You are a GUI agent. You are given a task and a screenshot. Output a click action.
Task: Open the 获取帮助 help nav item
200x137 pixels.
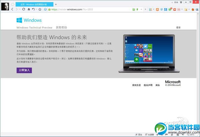coord(61,28)
